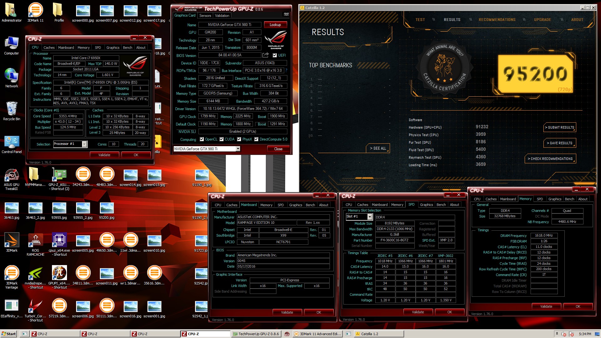Screen dimensions: 601x338
Task: Click SUBMIT RESULTS in Catzilla
Action: click(560, 127)
